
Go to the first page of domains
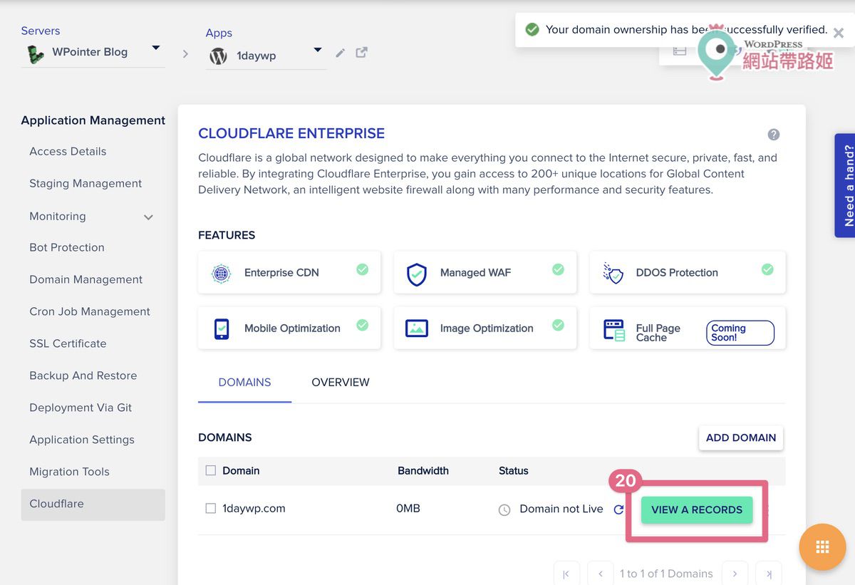point(566,574)
